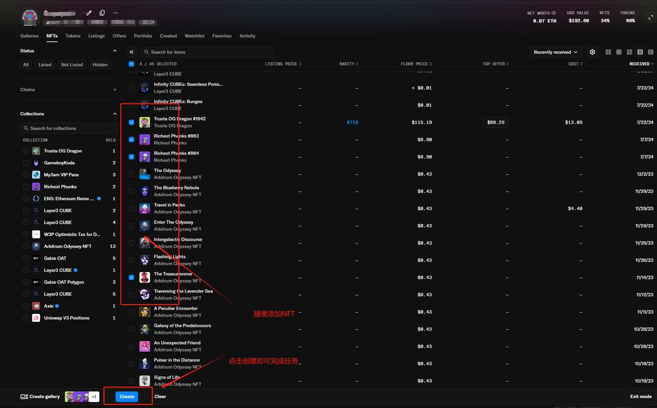Screen dimensions: 657x408
Task: Check Arbitrum Odyssey NFT collection filter
Action: [26, 246]
